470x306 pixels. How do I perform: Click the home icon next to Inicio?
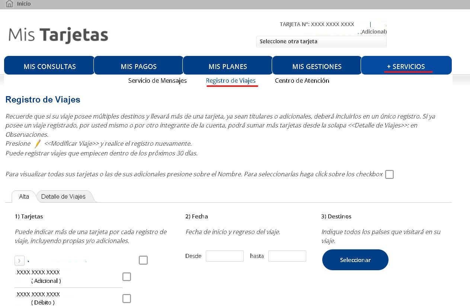coord(9,4)
